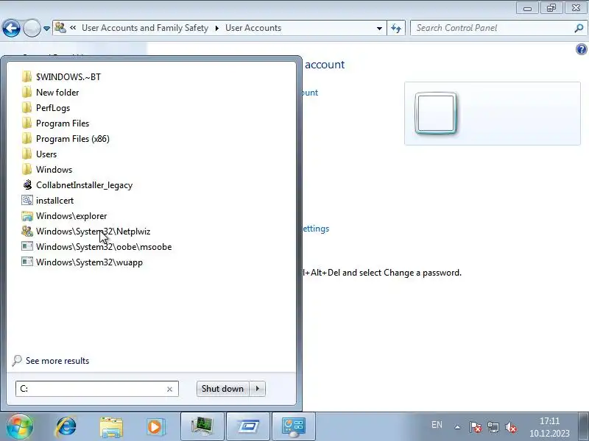Open the address bar history dropdown
The width and height of the screenshot is (589, 441).
point(379,28)
